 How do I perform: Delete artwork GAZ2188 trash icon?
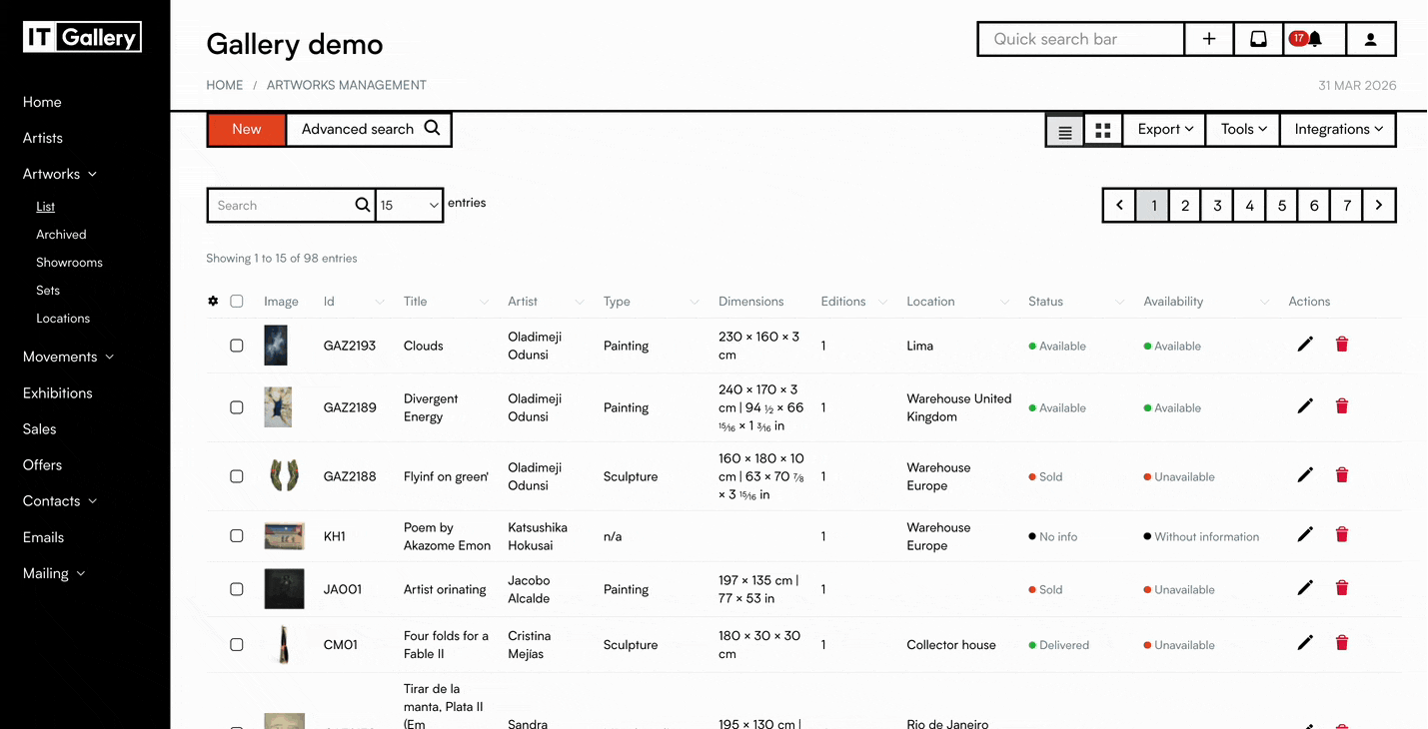1342,475
